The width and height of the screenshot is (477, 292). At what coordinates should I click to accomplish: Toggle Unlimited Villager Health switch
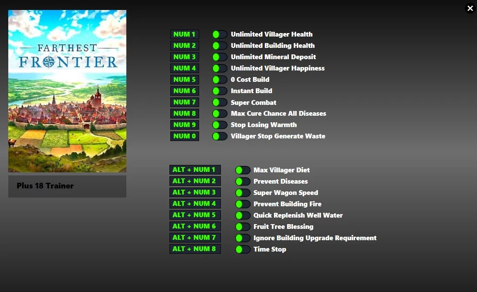[220, 34]
